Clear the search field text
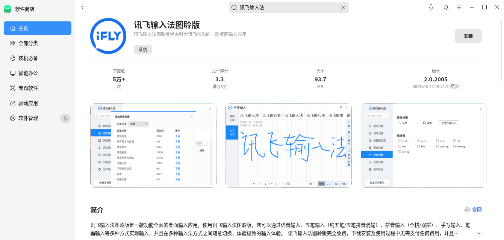 coord(343,7)
